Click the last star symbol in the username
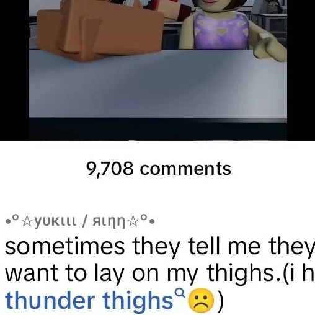This screenshot has width=315, height=315. tap(133, 222)
